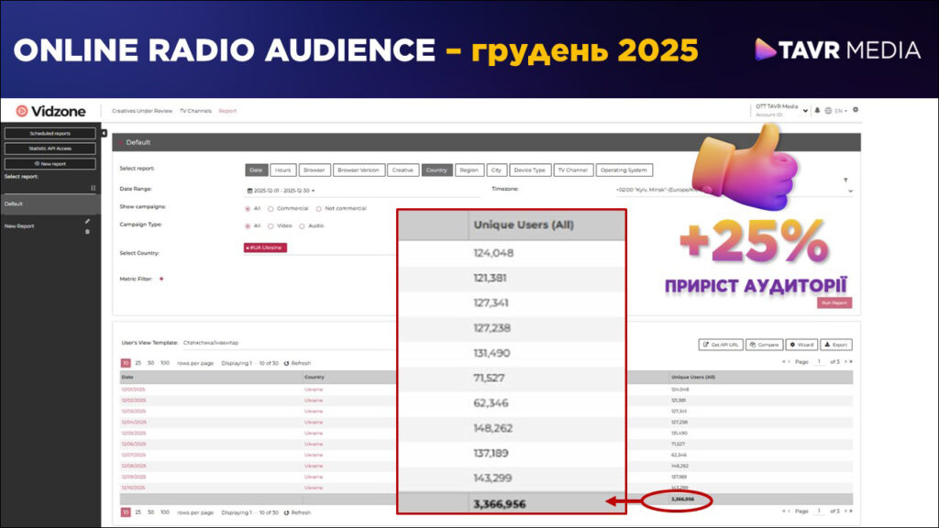The height and width of the screenshot is (528, 939).
Task: Open the filter funnel icon near Timezone
Action: tap(846, 181)
